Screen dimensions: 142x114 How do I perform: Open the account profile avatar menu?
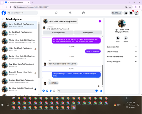coord(136,13)
